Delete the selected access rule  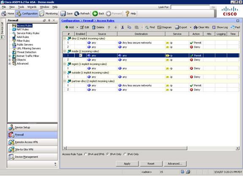pyautogui.click(x=98, y=27)
